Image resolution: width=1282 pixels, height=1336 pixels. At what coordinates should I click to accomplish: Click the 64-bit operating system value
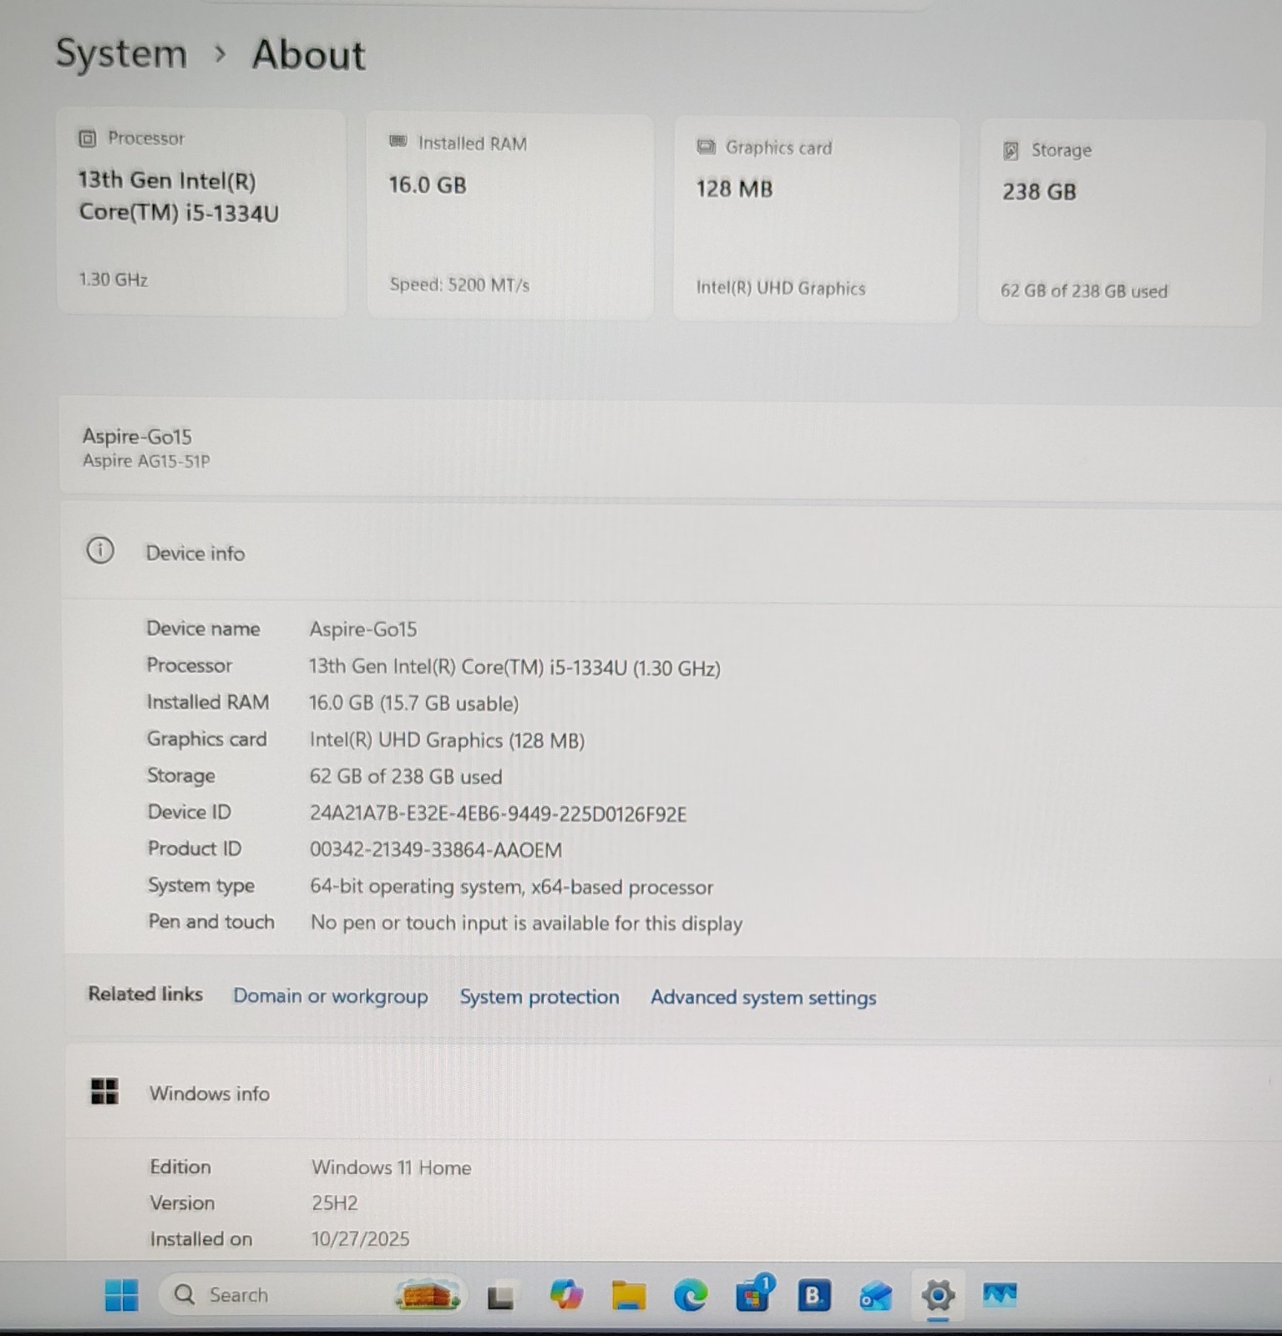512,887
